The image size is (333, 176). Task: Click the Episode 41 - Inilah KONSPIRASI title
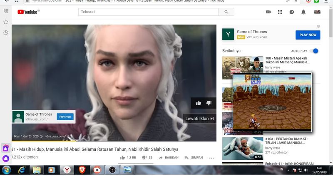pyautogui.click(x=289, y=164)
